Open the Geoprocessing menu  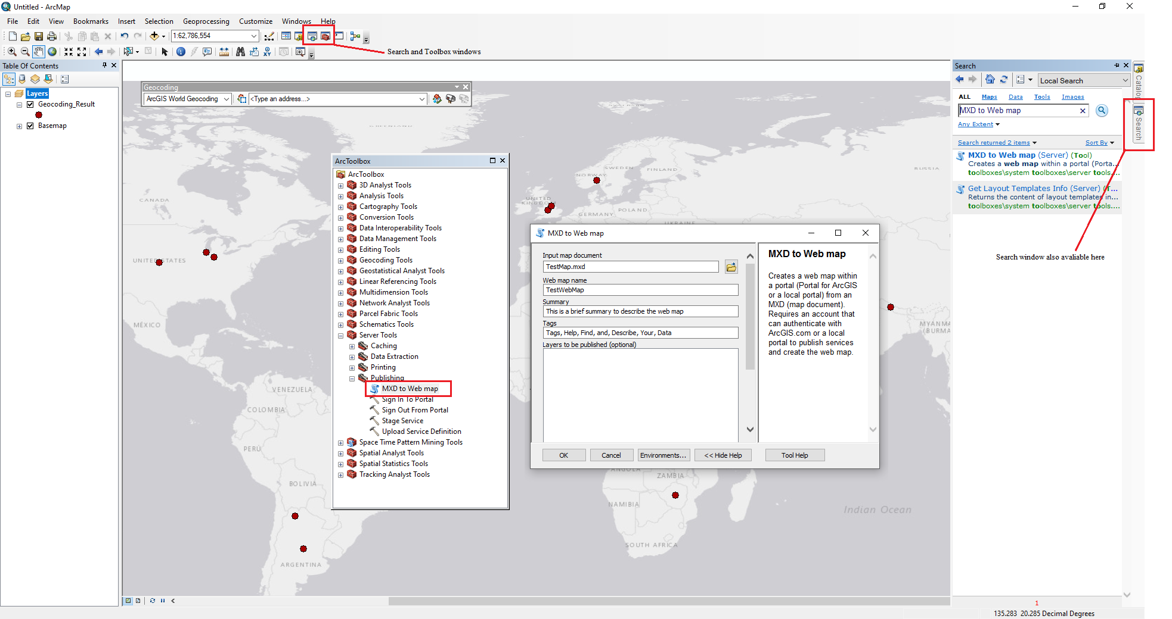point(206,21)
